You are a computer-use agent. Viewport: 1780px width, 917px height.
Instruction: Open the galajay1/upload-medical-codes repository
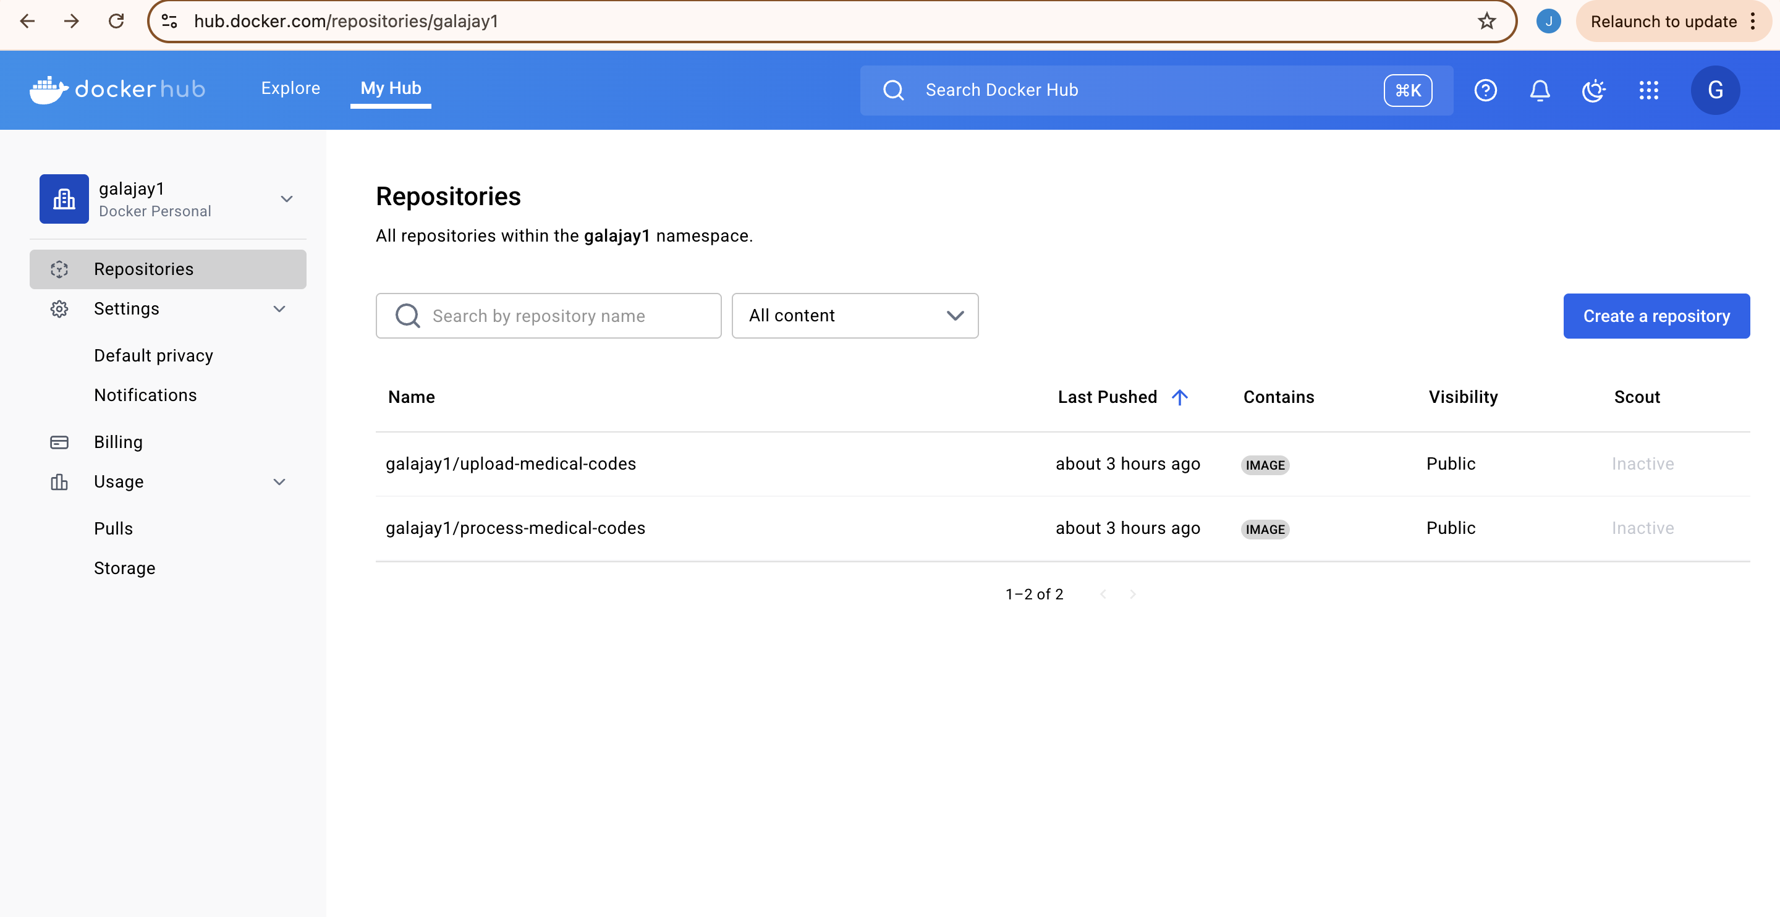pos(511,463)
